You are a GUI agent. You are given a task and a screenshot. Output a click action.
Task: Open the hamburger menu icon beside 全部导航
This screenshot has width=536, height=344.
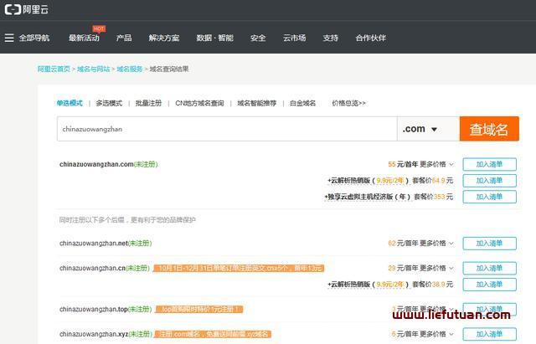9,38
